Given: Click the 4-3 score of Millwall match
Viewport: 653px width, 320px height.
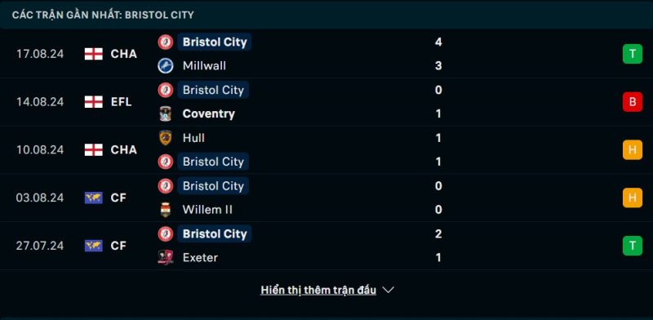Looking at the screenshot, I should point(438,54).
